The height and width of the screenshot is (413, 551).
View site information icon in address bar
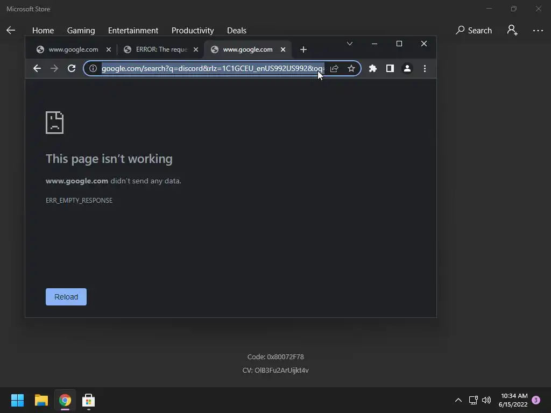click(93, 68)
